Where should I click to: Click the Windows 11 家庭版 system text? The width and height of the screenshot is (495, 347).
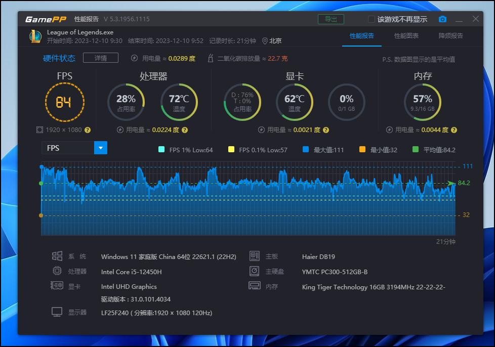169,257
